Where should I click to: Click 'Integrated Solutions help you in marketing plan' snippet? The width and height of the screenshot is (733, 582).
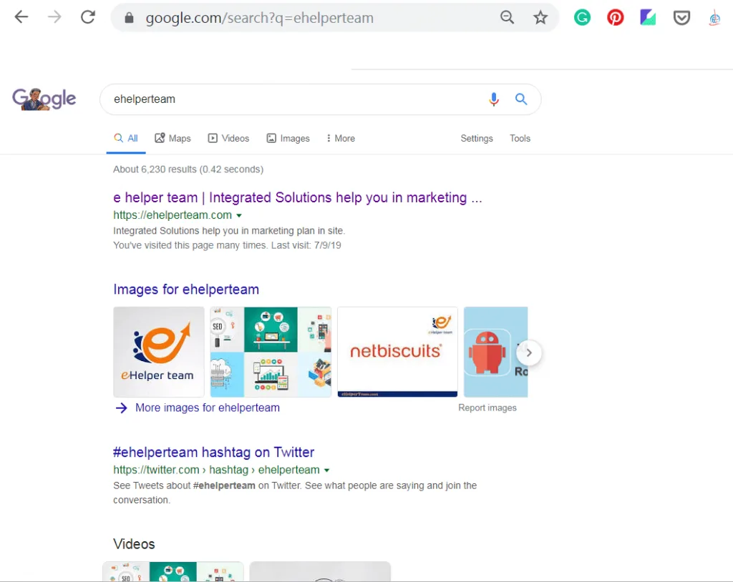click(229, 231)
